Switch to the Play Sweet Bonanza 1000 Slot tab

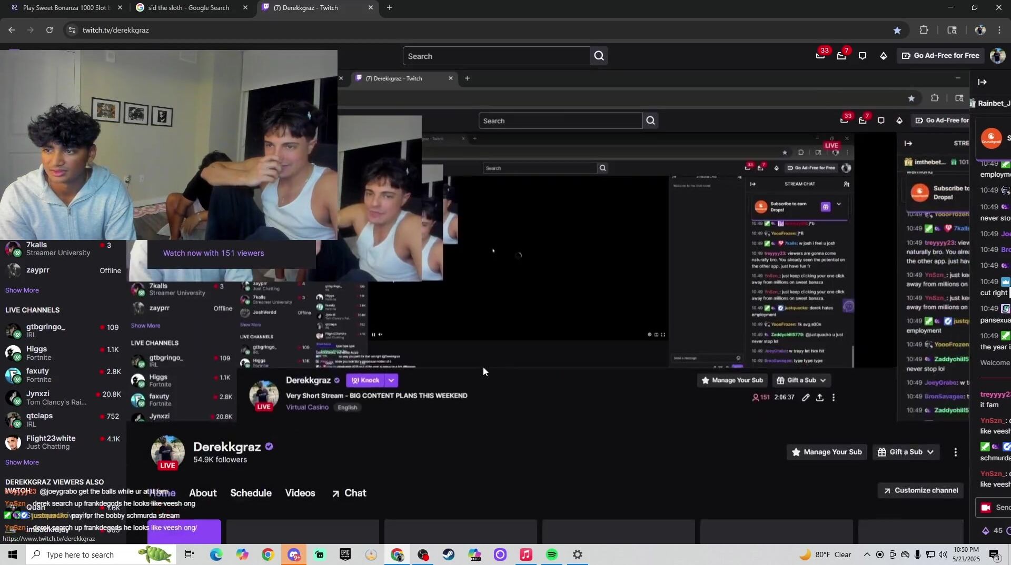click(x=66, y=8)
